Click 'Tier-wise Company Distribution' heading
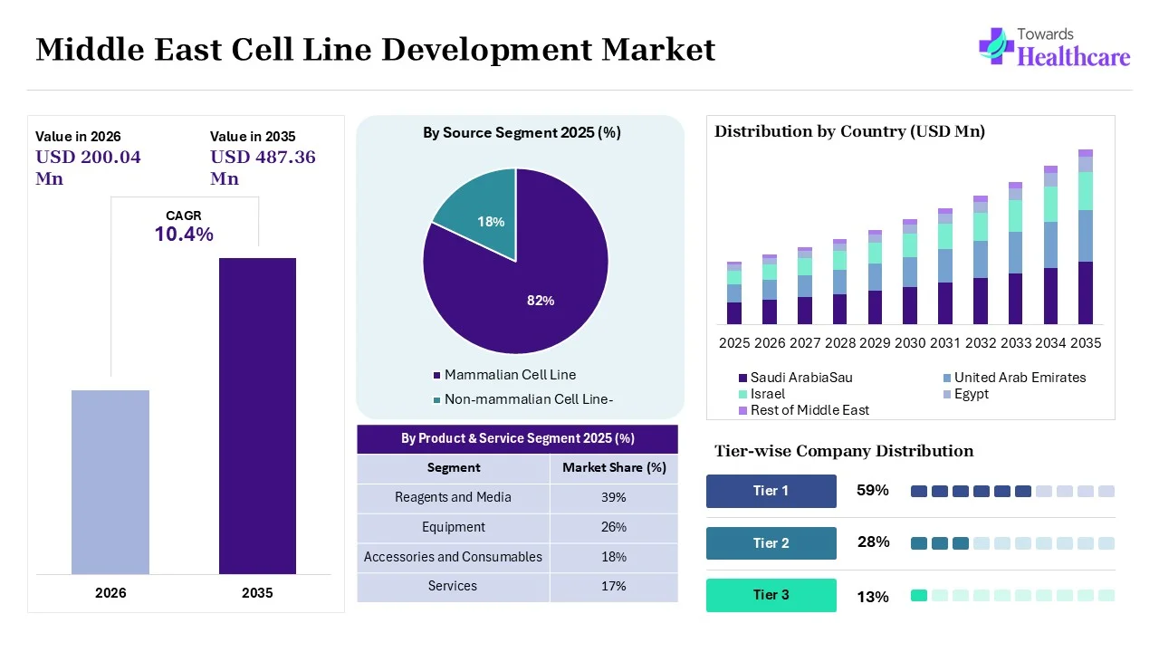This screenshot has height=652, width=1159. click(x=844, y=451)
